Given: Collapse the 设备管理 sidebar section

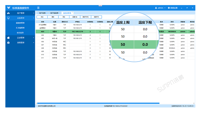Looking at the screenshot, I should tap(33, 18).
